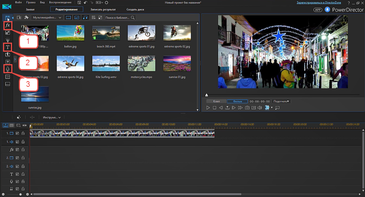Open the Voice-Over Recording room (microphone icon)
Screen dimensions: 365x197
(8, 69)
